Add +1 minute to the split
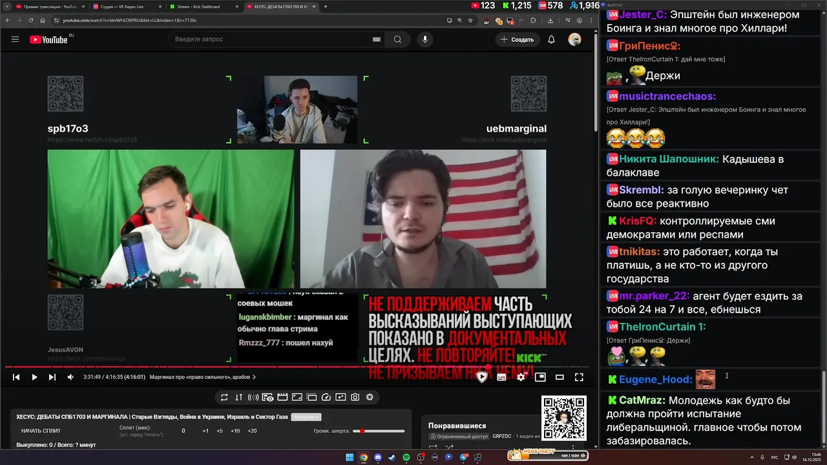Image resolution: width=827 pixels, height=465 pixels. pos(205,431)
